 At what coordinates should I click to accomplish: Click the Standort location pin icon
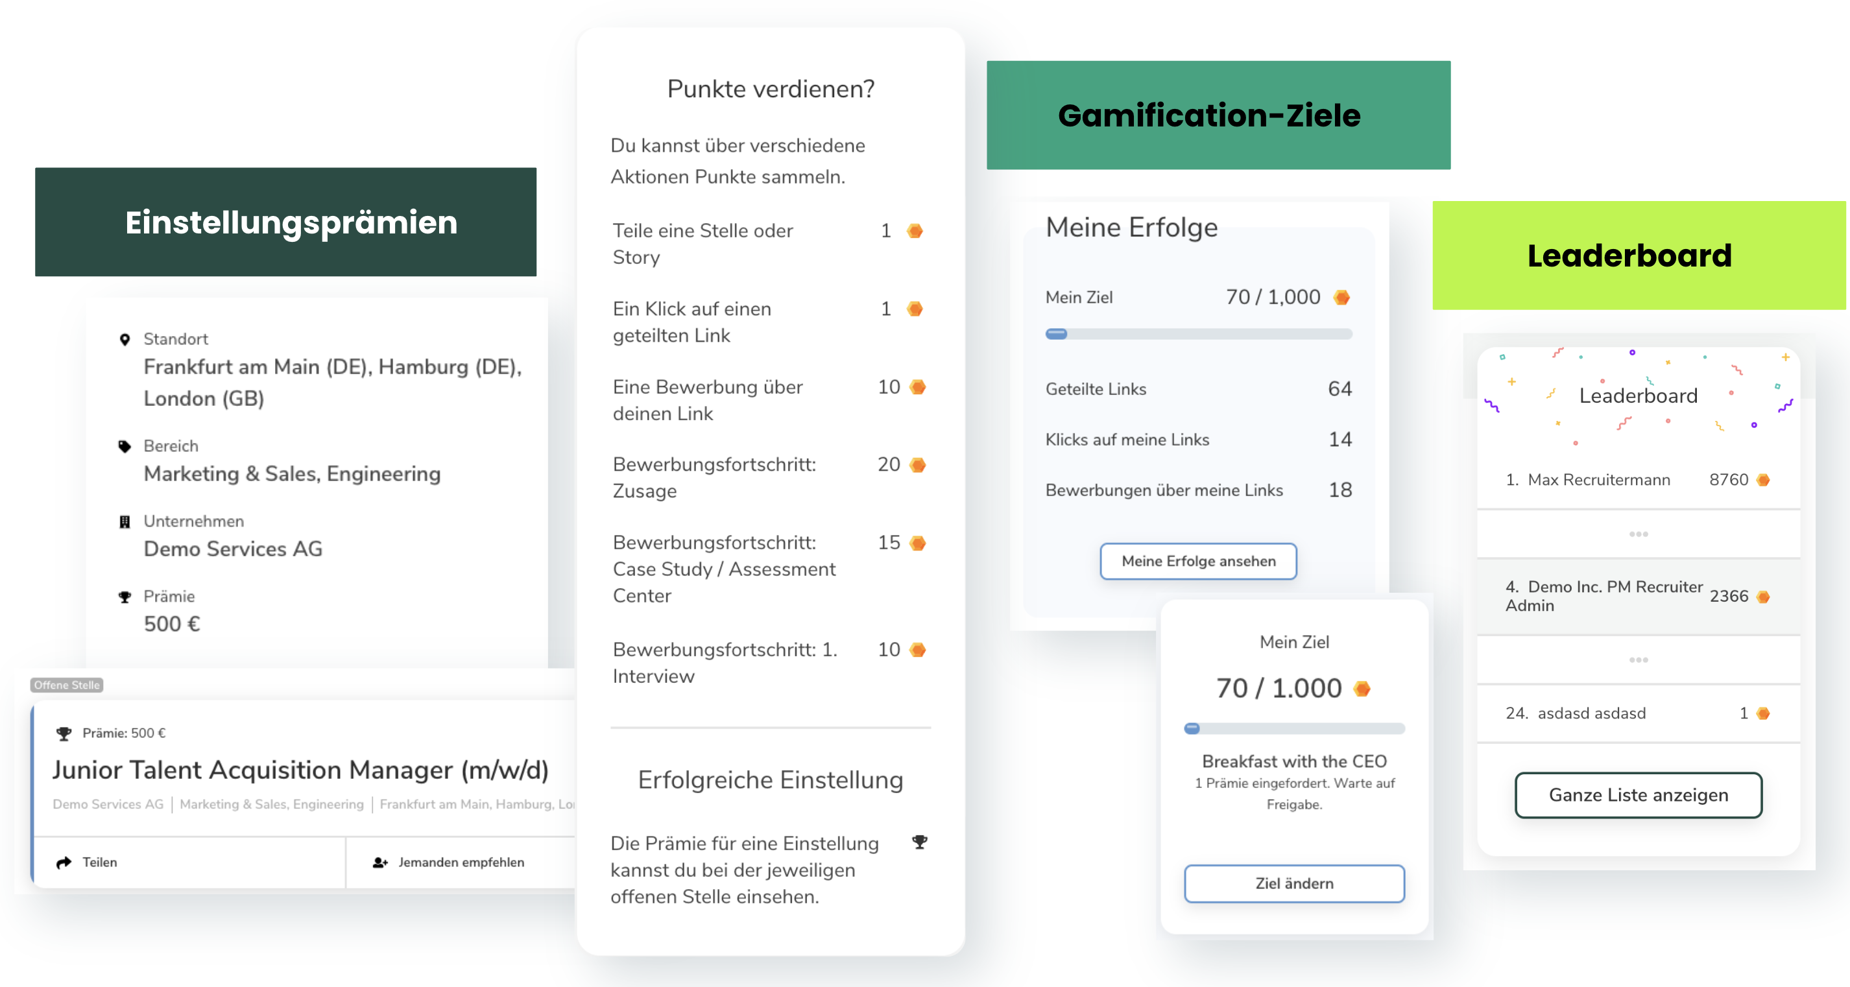[125, 340]
